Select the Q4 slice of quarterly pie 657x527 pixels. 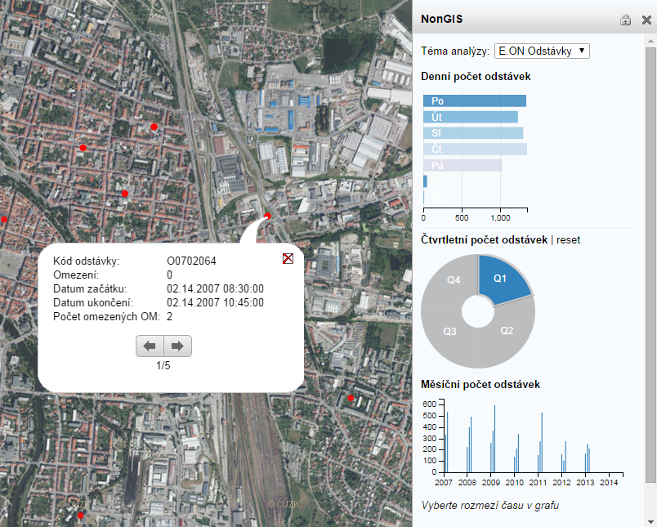pos(454,279)
